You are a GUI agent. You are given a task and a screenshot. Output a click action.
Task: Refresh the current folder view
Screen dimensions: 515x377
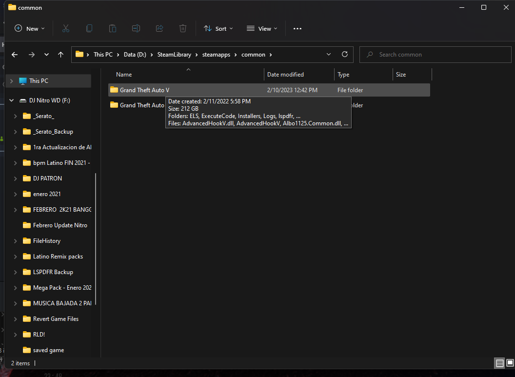(345, 55)
